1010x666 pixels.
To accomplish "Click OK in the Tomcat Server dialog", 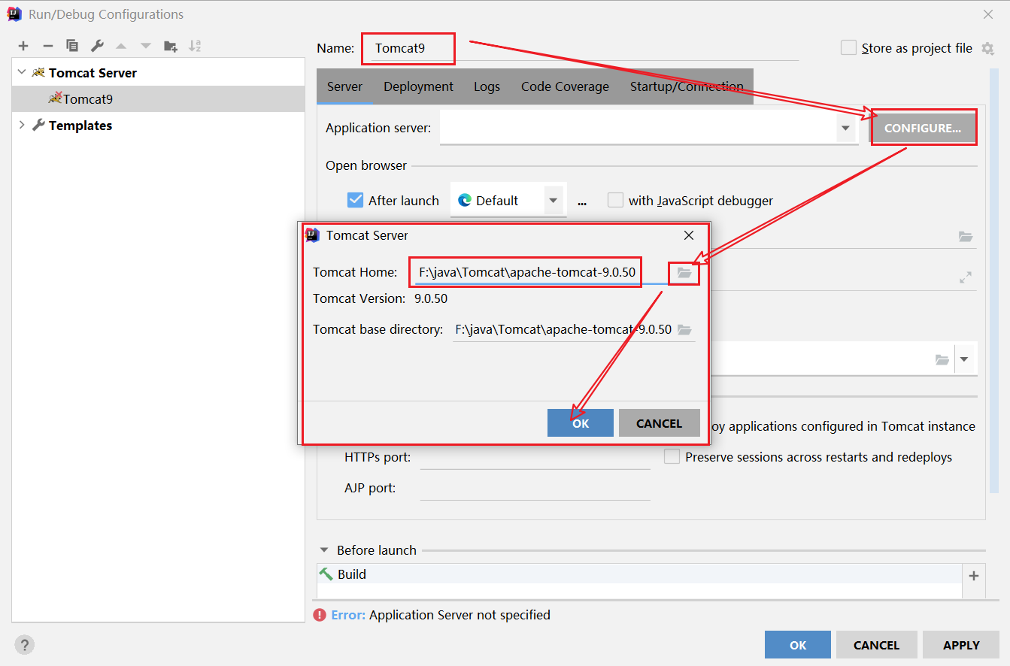I will 580,423.
